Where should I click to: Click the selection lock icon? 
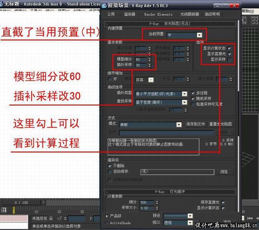pyautogui.click(x=51, y=218)
